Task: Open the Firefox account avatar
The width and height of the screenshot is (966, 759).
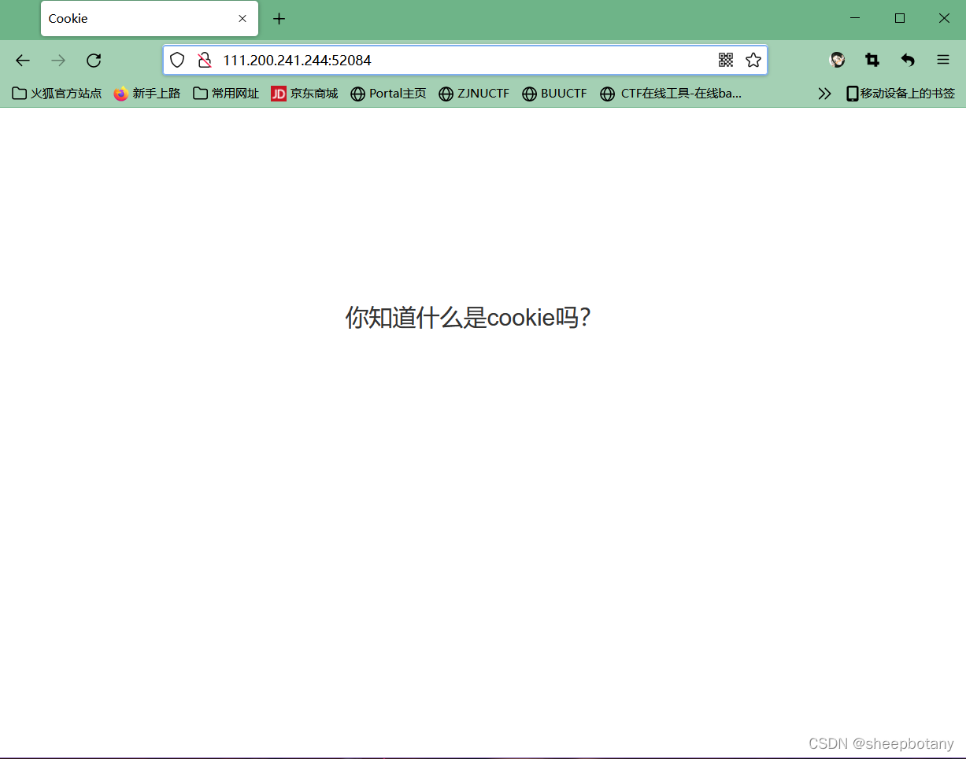Action: 838,60
